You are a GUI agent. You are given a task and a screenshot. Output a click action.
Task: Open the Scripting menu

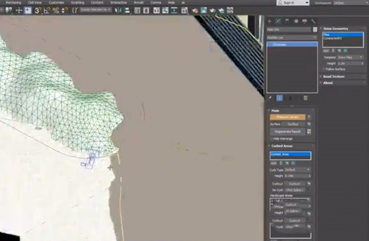[x=77, y=2]
